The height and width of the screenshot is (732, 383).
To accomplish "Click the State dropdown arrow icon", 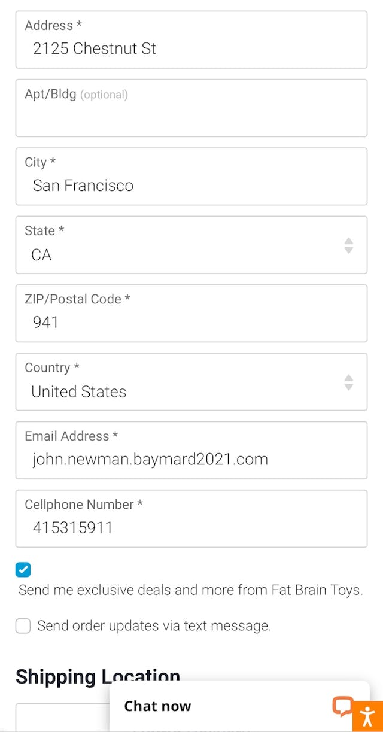I will tap(348, 245).
